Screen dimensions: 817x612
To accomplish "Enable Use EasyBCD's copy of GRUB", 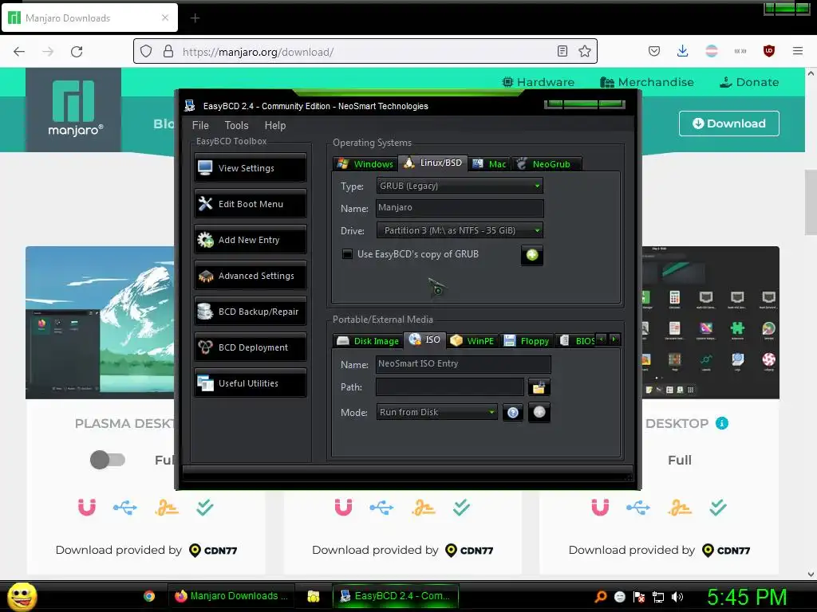I will coord(347,254).
